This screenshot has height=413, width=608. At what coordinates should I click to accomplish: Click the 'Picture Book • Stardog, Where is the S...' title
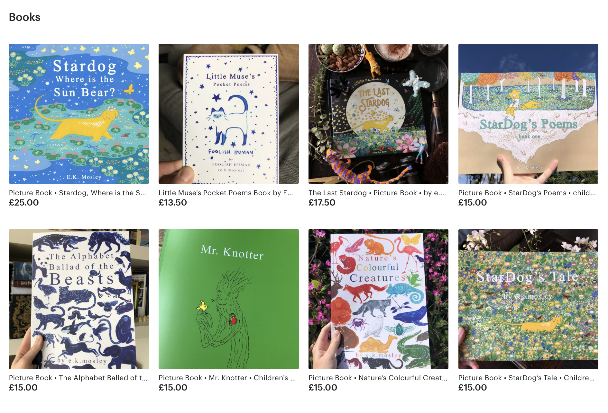(78, 193)
